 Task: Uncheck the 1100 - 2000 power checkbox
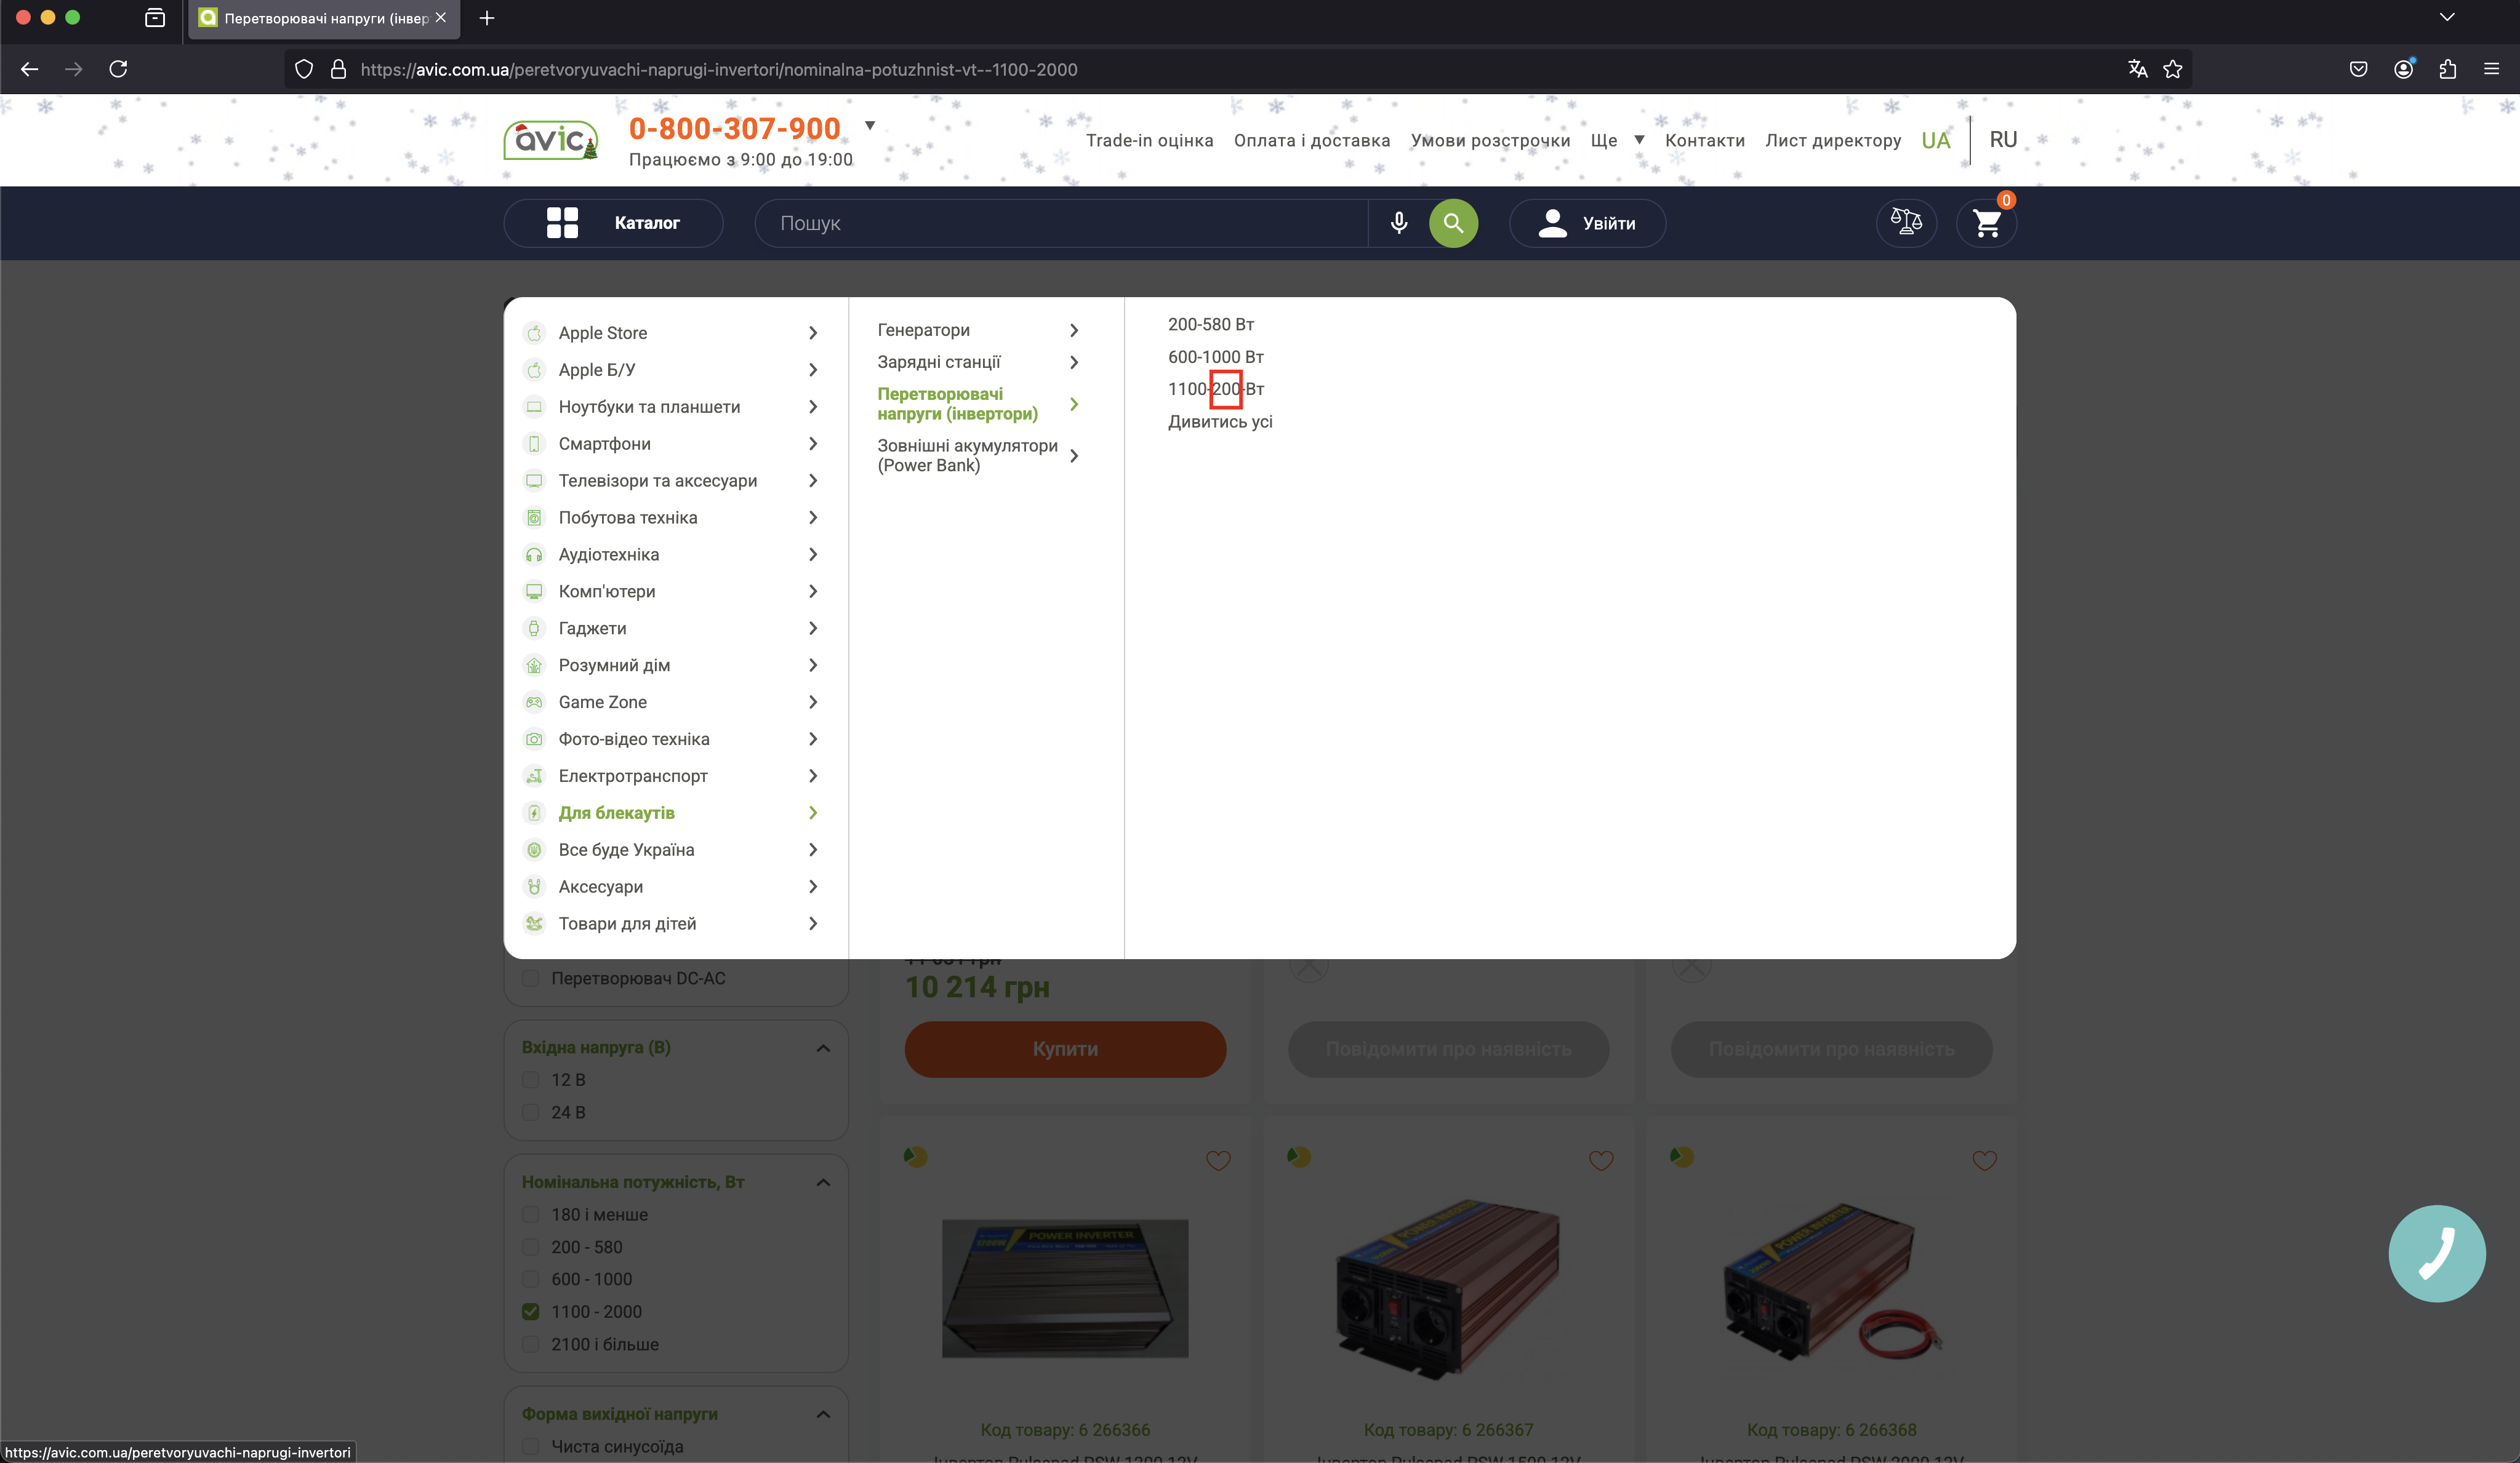[x=531, y=1311]
